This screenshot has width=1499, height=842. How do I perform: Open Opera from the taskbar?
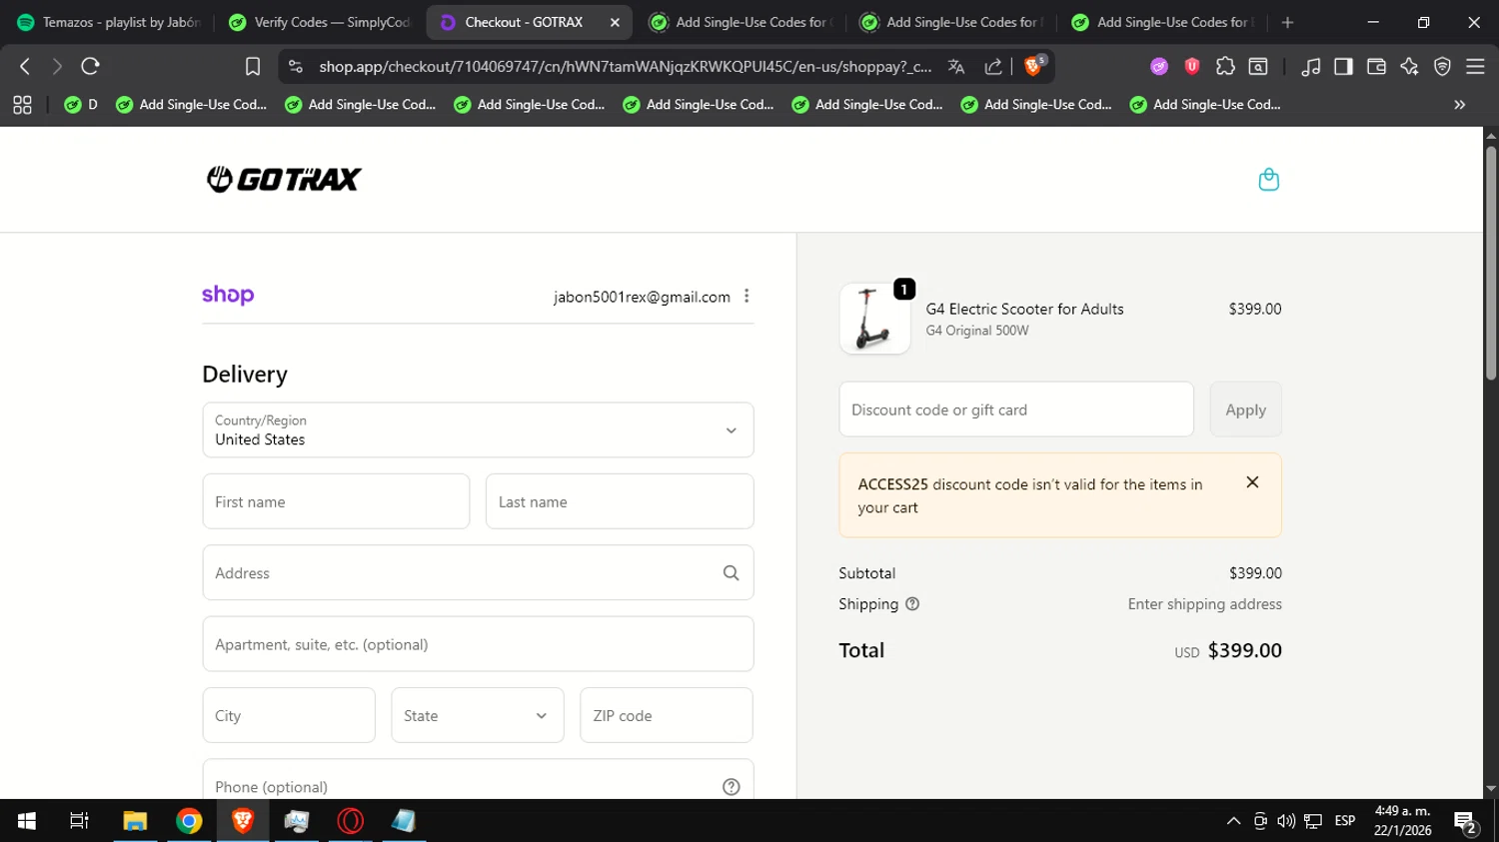[351, 821]
